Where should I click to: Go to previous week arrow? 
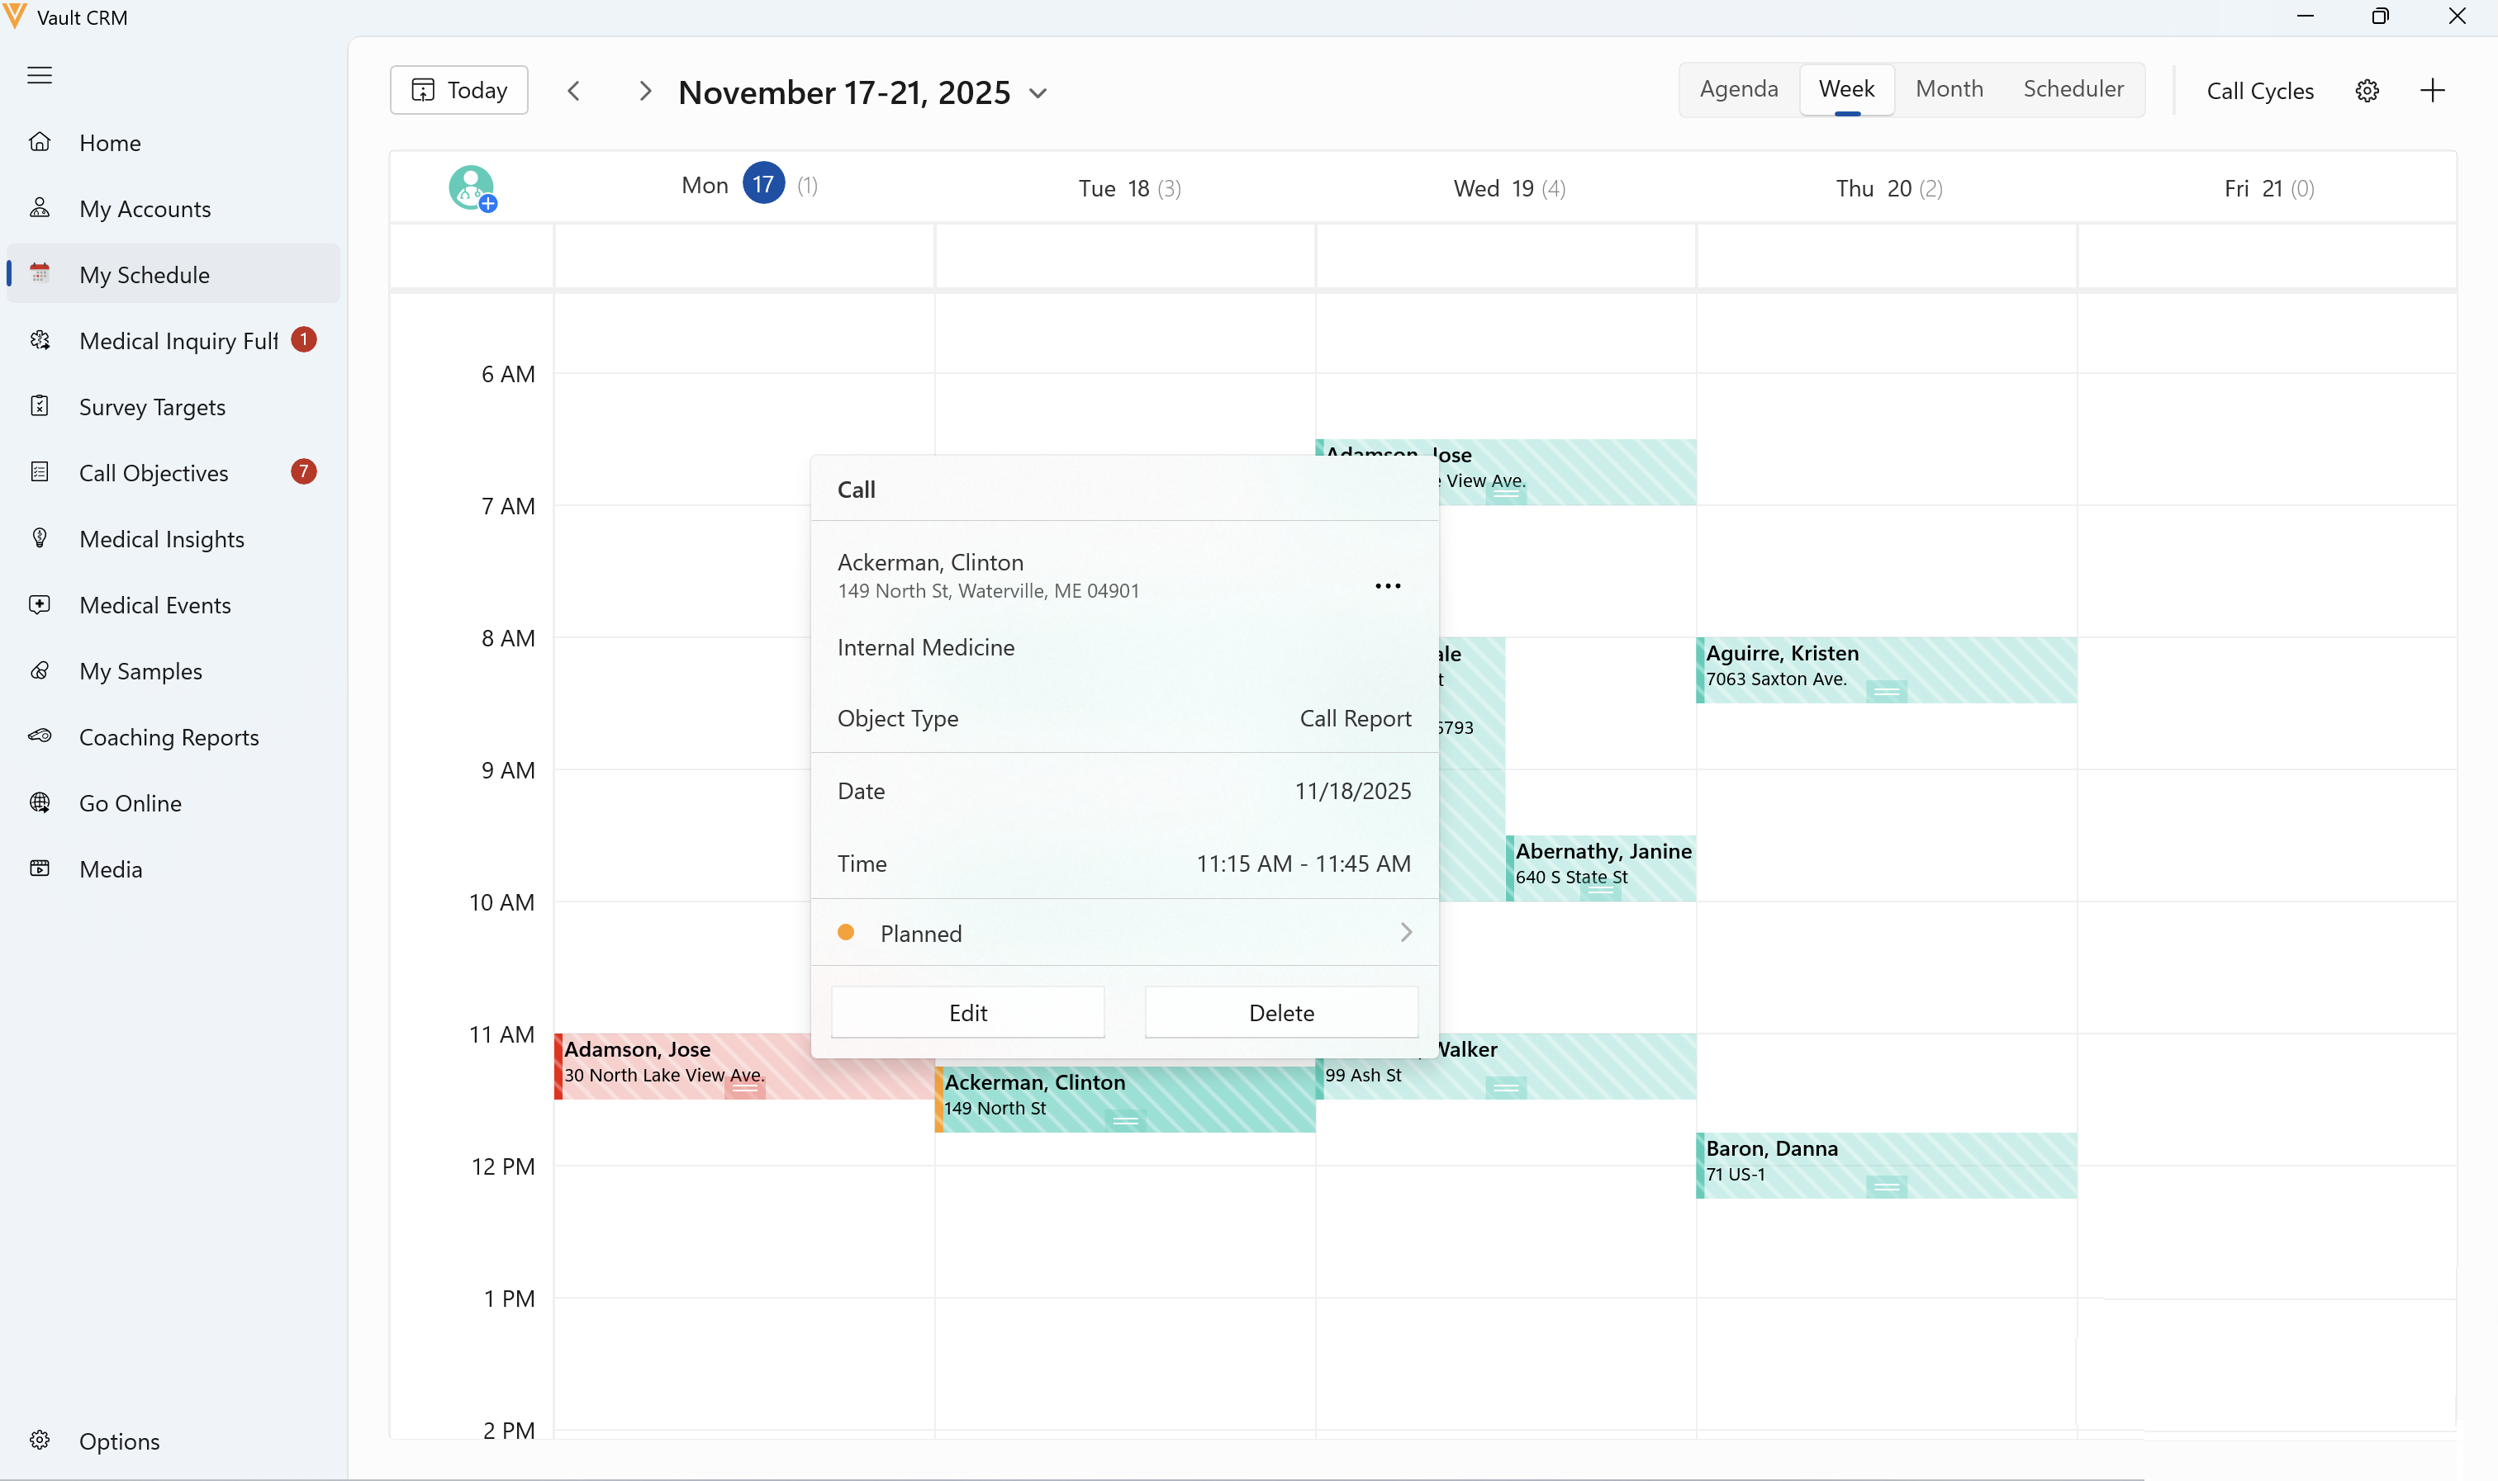coord(574,91)
